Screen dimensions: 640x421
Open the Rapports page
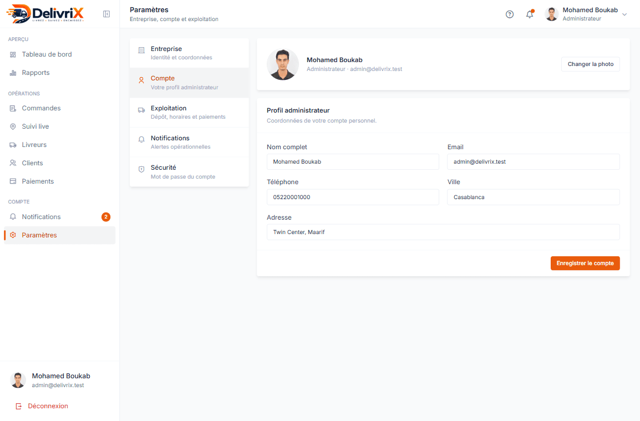point(59,73)
